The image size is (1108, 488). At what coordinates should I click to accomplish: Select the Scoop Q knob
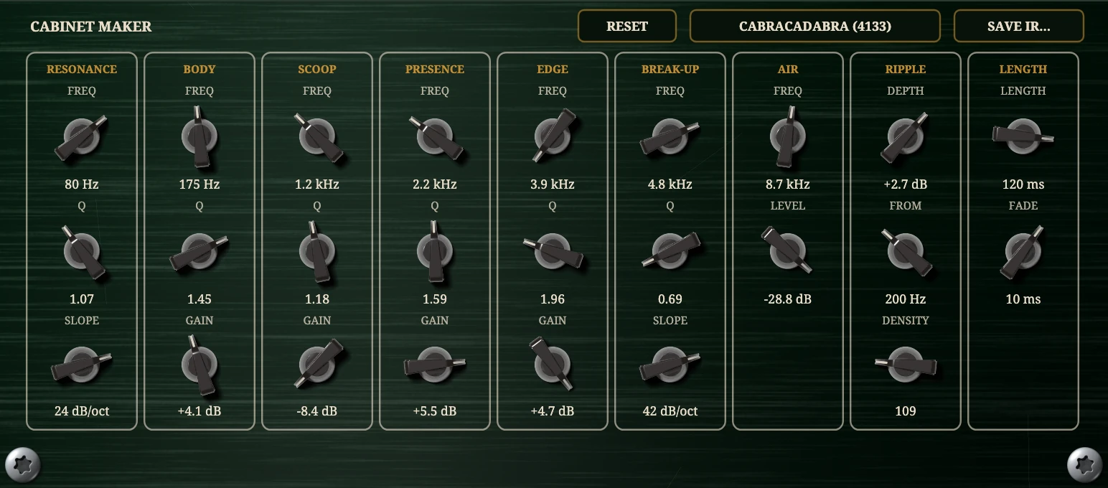click(x=316, y=251)
